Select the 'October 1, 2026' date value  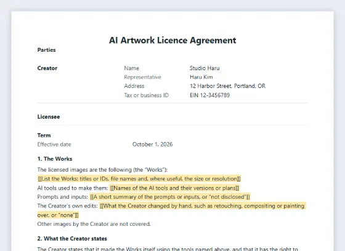[153, 145]
